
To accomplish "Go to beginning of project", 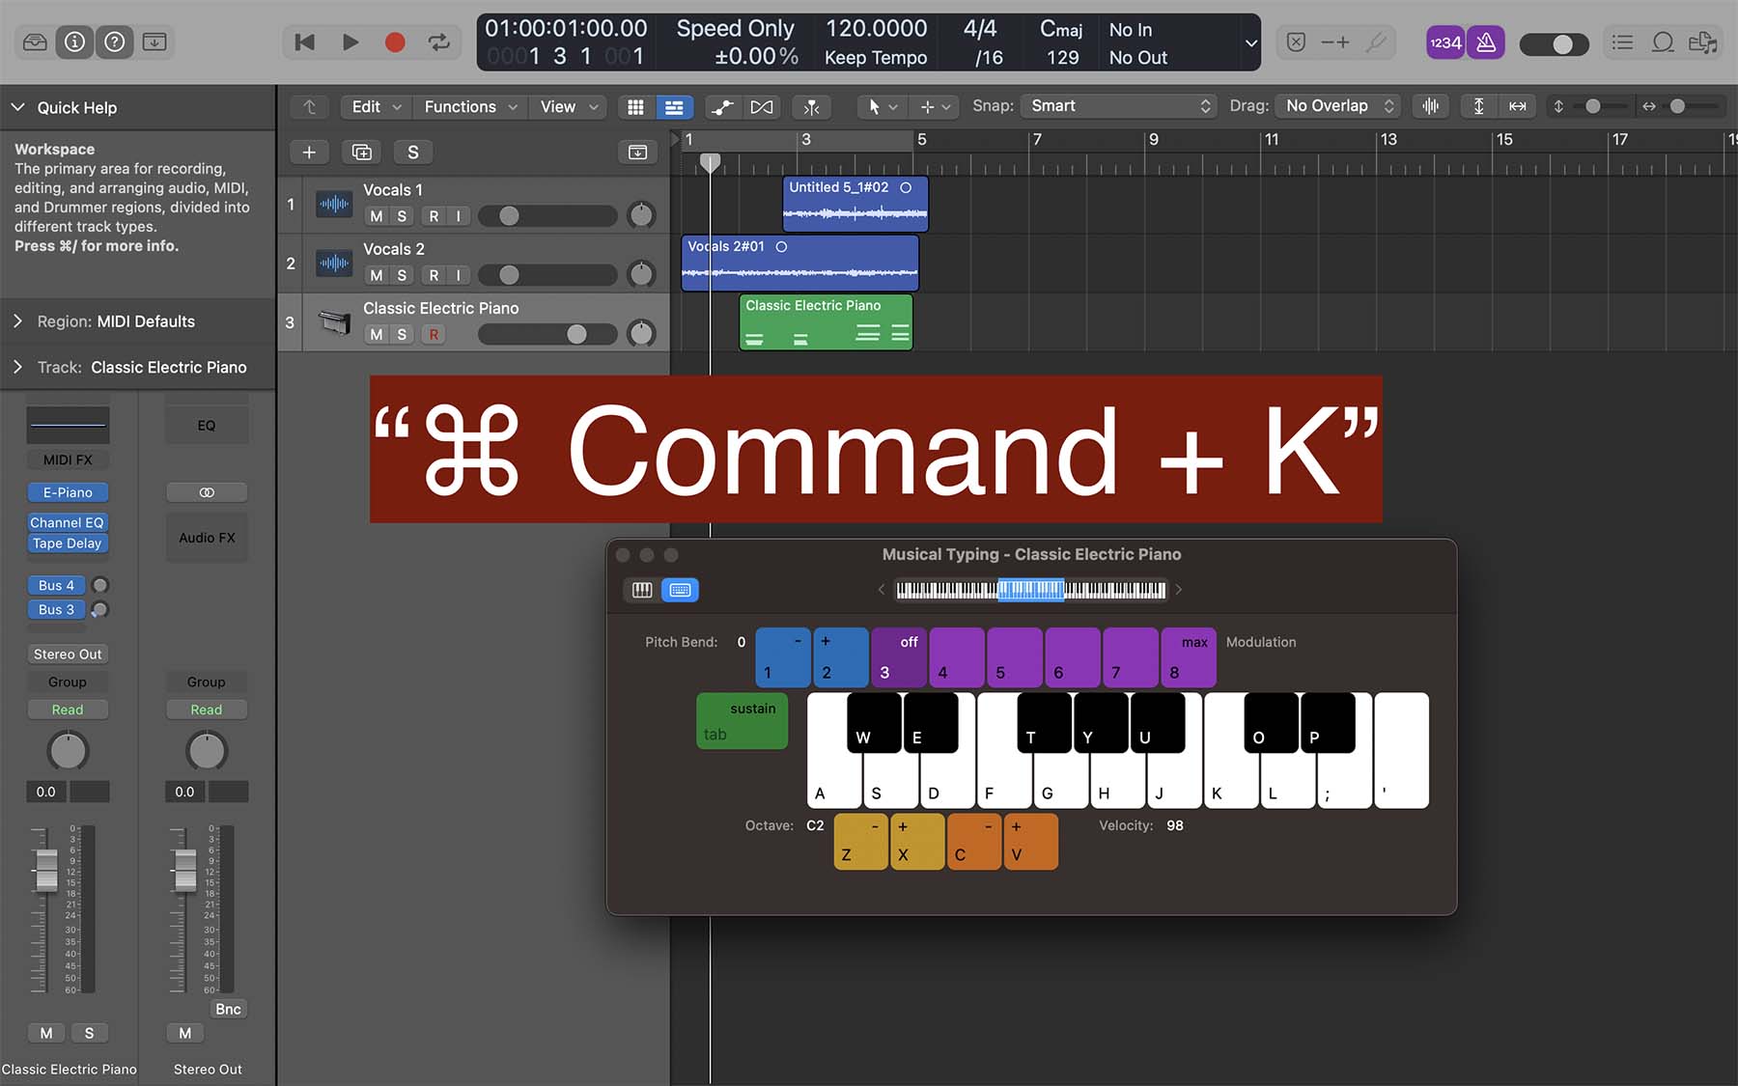I will pos(305,42).
